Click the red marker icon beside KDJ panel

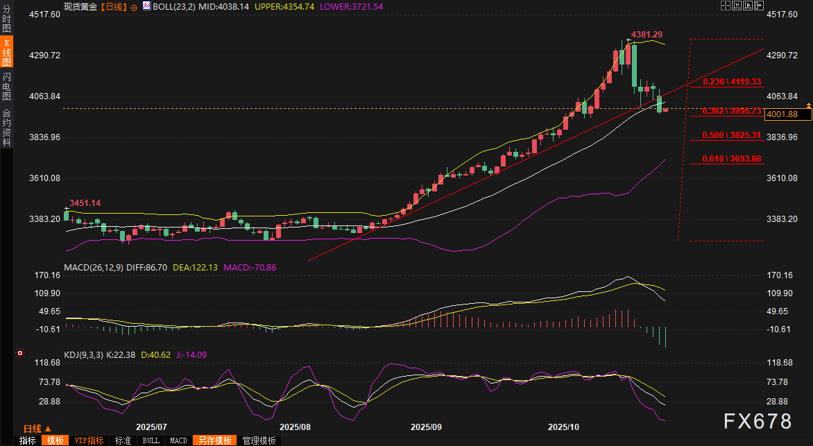21,353
